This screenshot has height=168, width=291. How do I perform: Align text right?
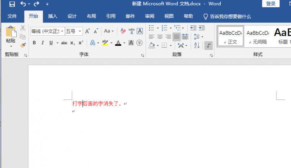[168, 37]
